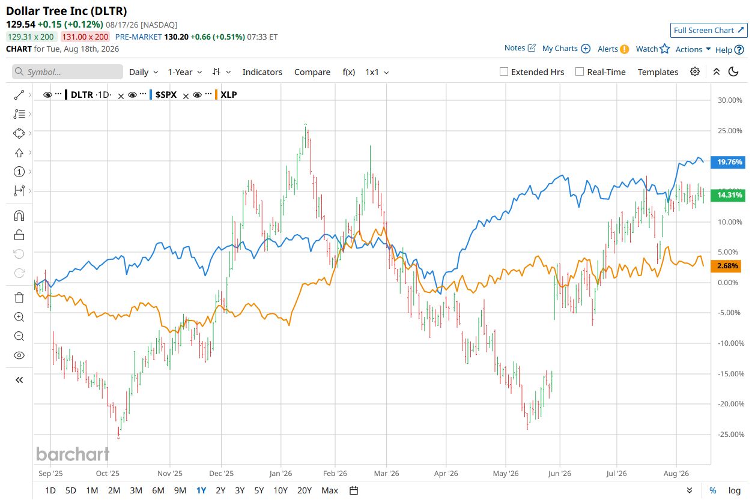Viewport: 752px width, 500px height.
Task: Click the undo arrow icon
Action: point(19,254)
